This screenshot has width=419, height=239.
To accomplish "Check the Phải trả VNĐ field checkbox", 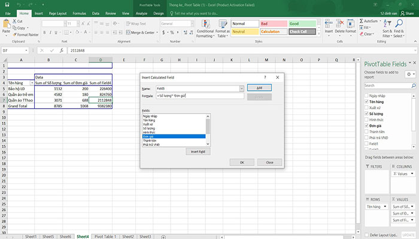I will click(366, 137).
